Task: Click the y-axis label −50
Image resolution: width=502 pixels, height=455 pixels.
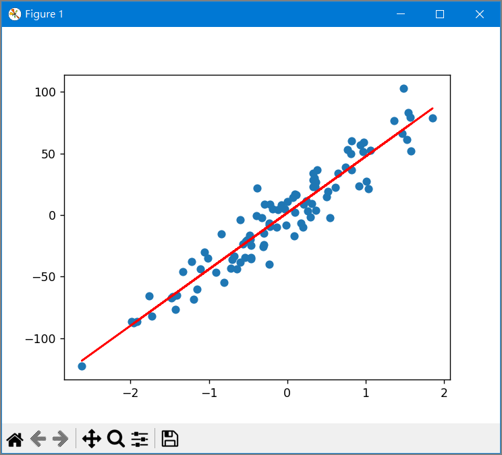Action: [x=44, y=277]
